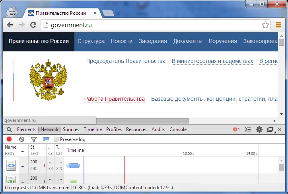The image size is (288, 194).
Task: Click the blue timeline bar of first request
Action: [x=73, y=166]
